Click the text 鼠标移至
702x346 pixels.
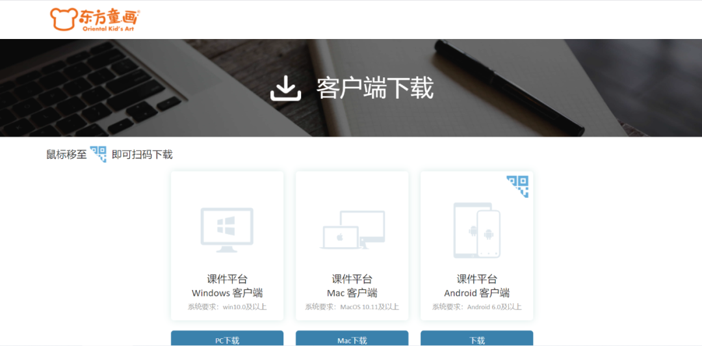click(66, 155)
